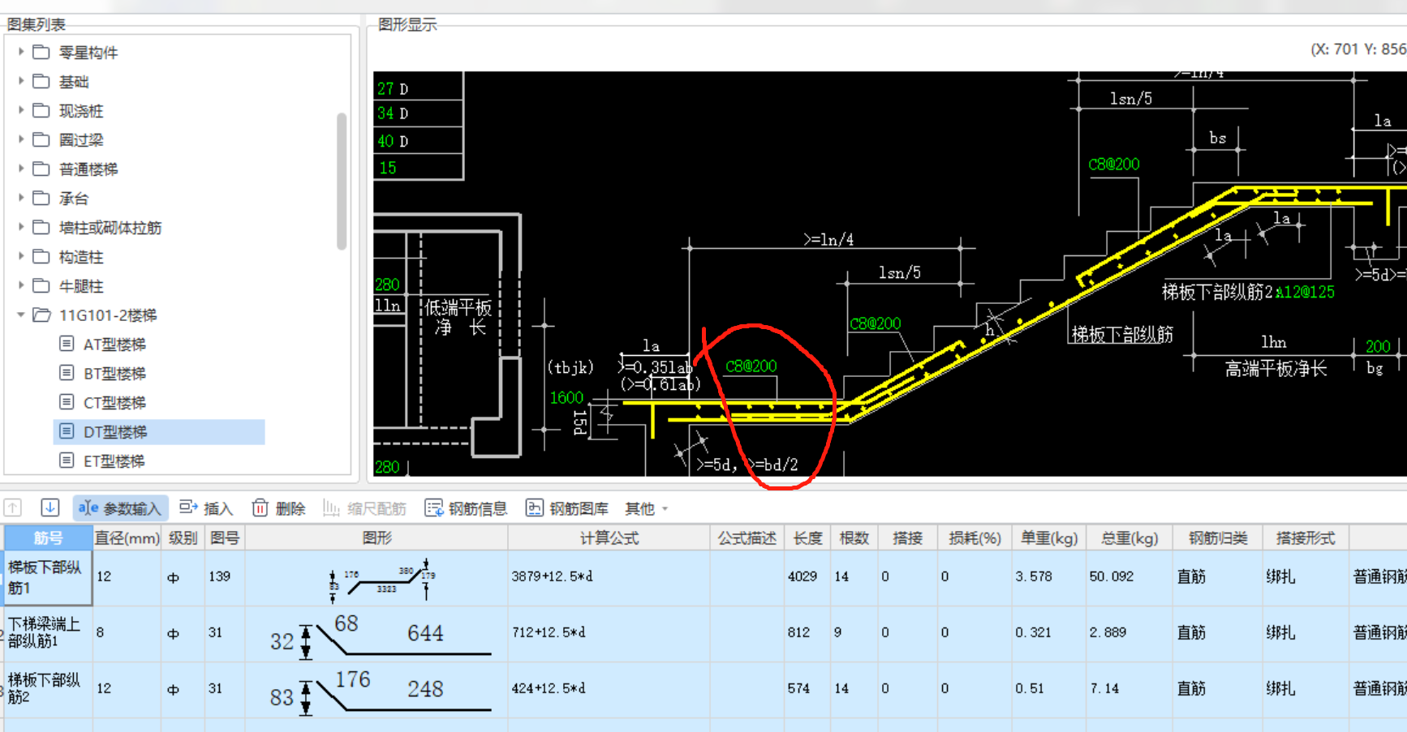
Task: Click the 墙柱或砌体拉筋 tree label
Action: [110, 228]
